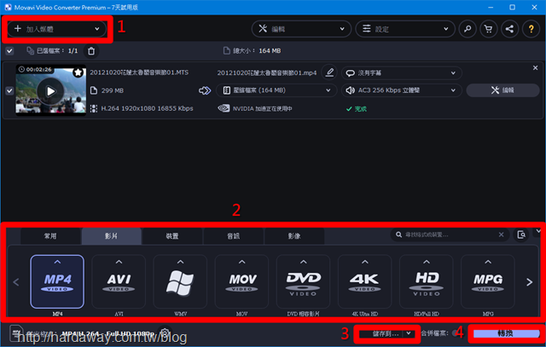The image size is (546, 347).
Task: Click the H.264 1920x1080 16855 Kbps info
Action: [x=147, y=108]
